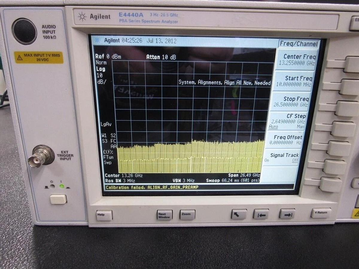Switch CF Step from Auto to Man
The width and height of the screenshot is (359, 269).
click(301, 127)
